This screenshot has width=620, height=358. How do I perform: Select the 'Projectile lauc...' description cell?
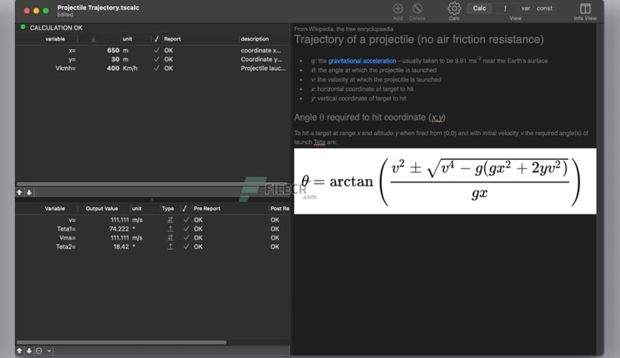tap(263, 68)
